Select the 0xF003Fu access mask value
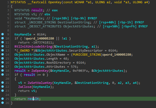 click(x=80, y=71)
